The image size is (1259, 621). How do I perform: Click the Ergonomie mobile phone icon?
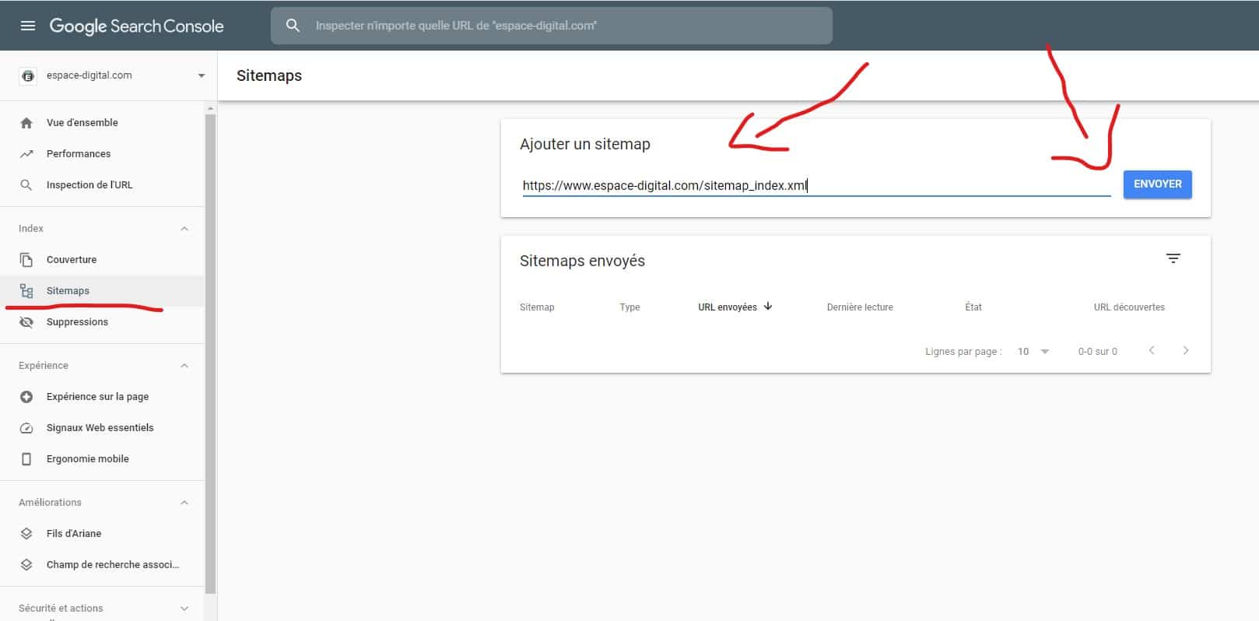(26, 459)
